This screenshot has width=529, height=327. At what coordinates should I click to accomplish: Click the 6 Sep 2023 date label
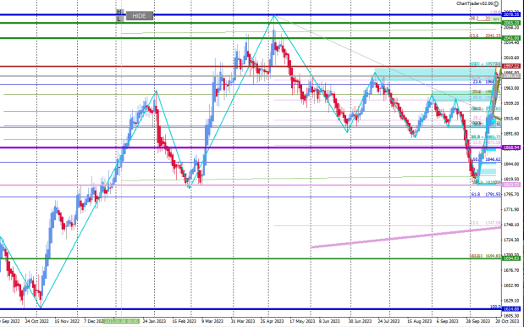point(448,321)
